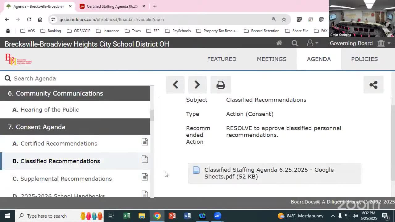Open the print agenda icon

coord(220,84)
